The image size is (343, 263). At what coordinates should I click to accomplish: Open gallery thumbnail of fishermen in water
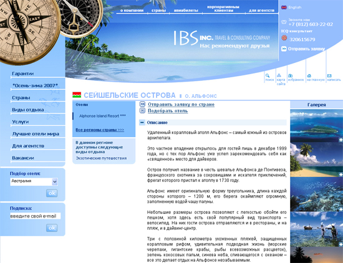pos(317,229)
